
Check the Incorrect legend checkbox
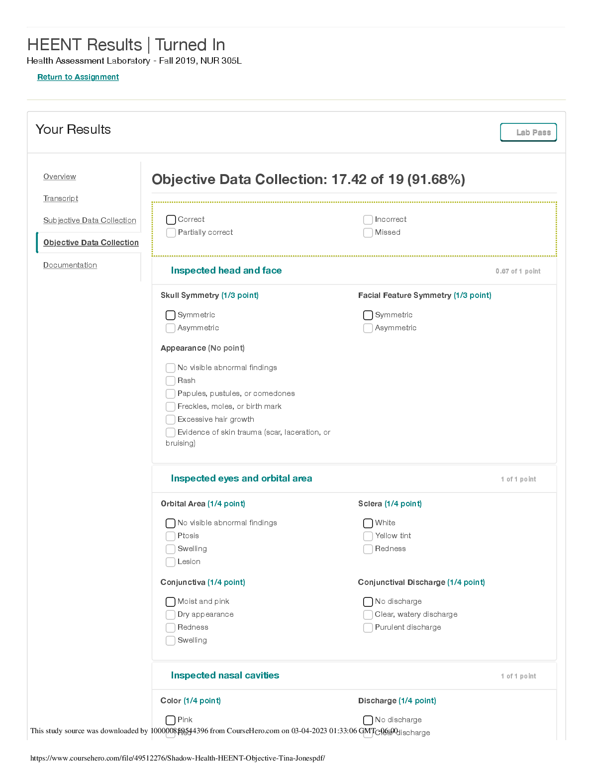(x=368, y=220)
